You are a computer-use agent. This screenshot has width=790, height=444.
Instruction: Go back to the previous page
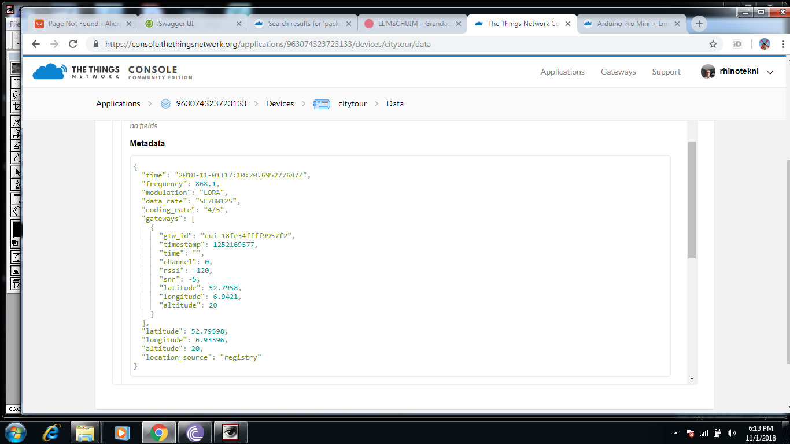pos(35,44)
